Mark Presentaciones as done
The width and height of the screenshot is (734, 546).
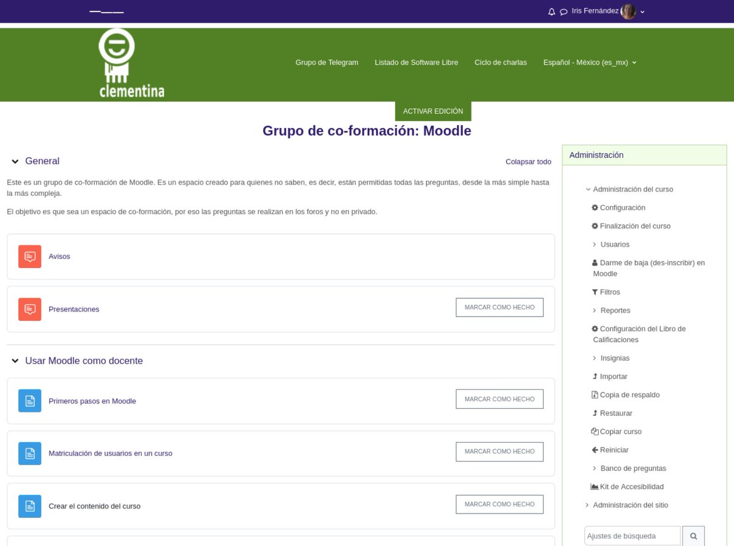tap(500, 307)
